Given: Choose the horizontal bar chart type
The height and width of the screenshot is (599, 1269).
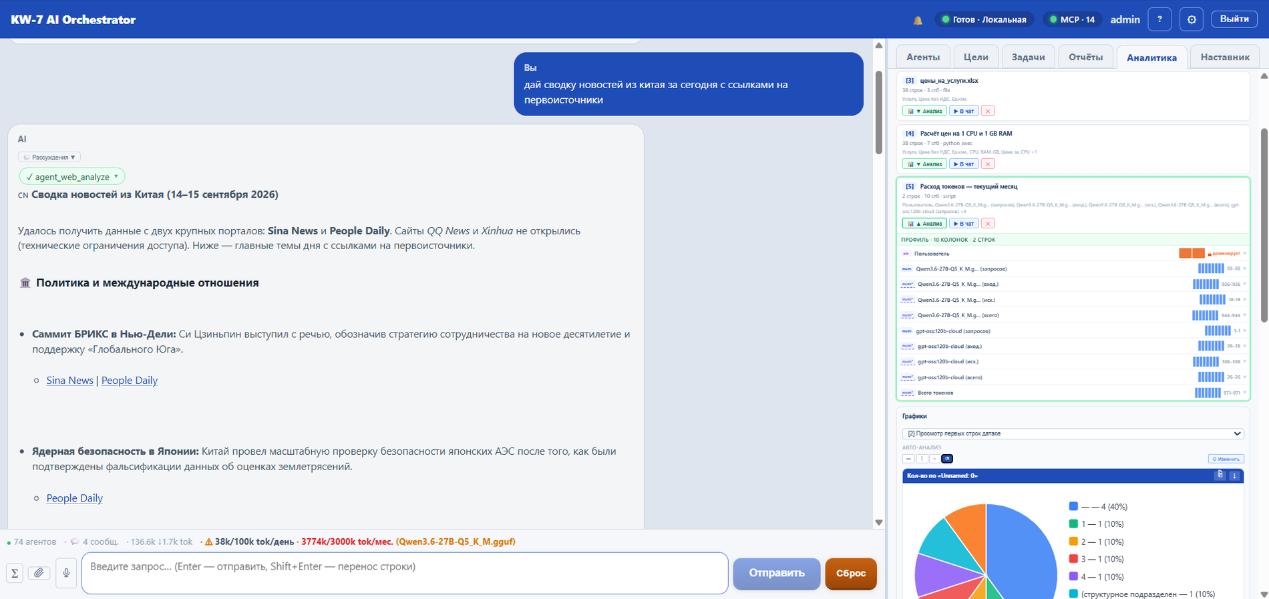Looking at the screenshot, I should [908, 459].
